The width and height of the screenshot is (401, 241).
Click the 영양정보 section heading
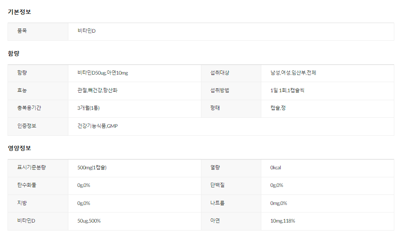tap(19, 148)
